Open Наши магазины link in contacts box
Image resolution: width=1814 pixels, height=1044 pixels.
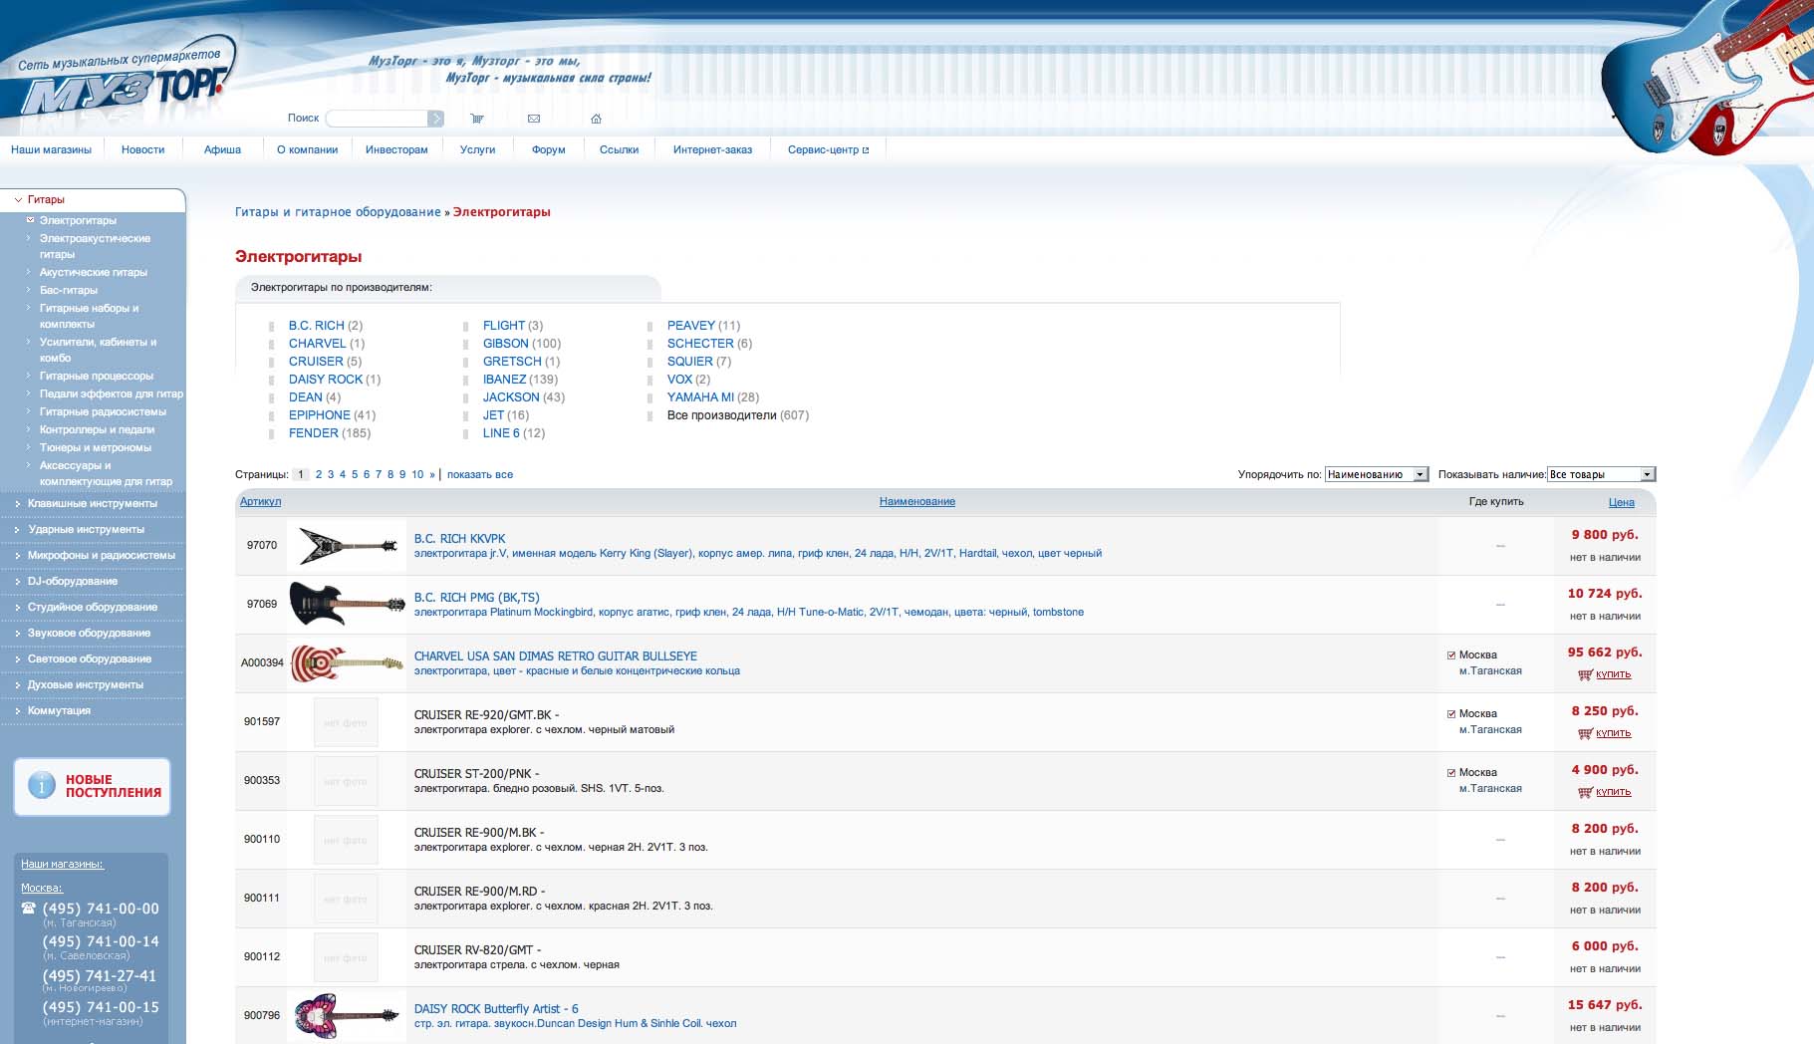[x=62, y=865]
